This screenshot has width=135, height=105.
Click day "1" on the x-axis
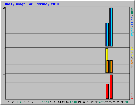pos(9,102)
